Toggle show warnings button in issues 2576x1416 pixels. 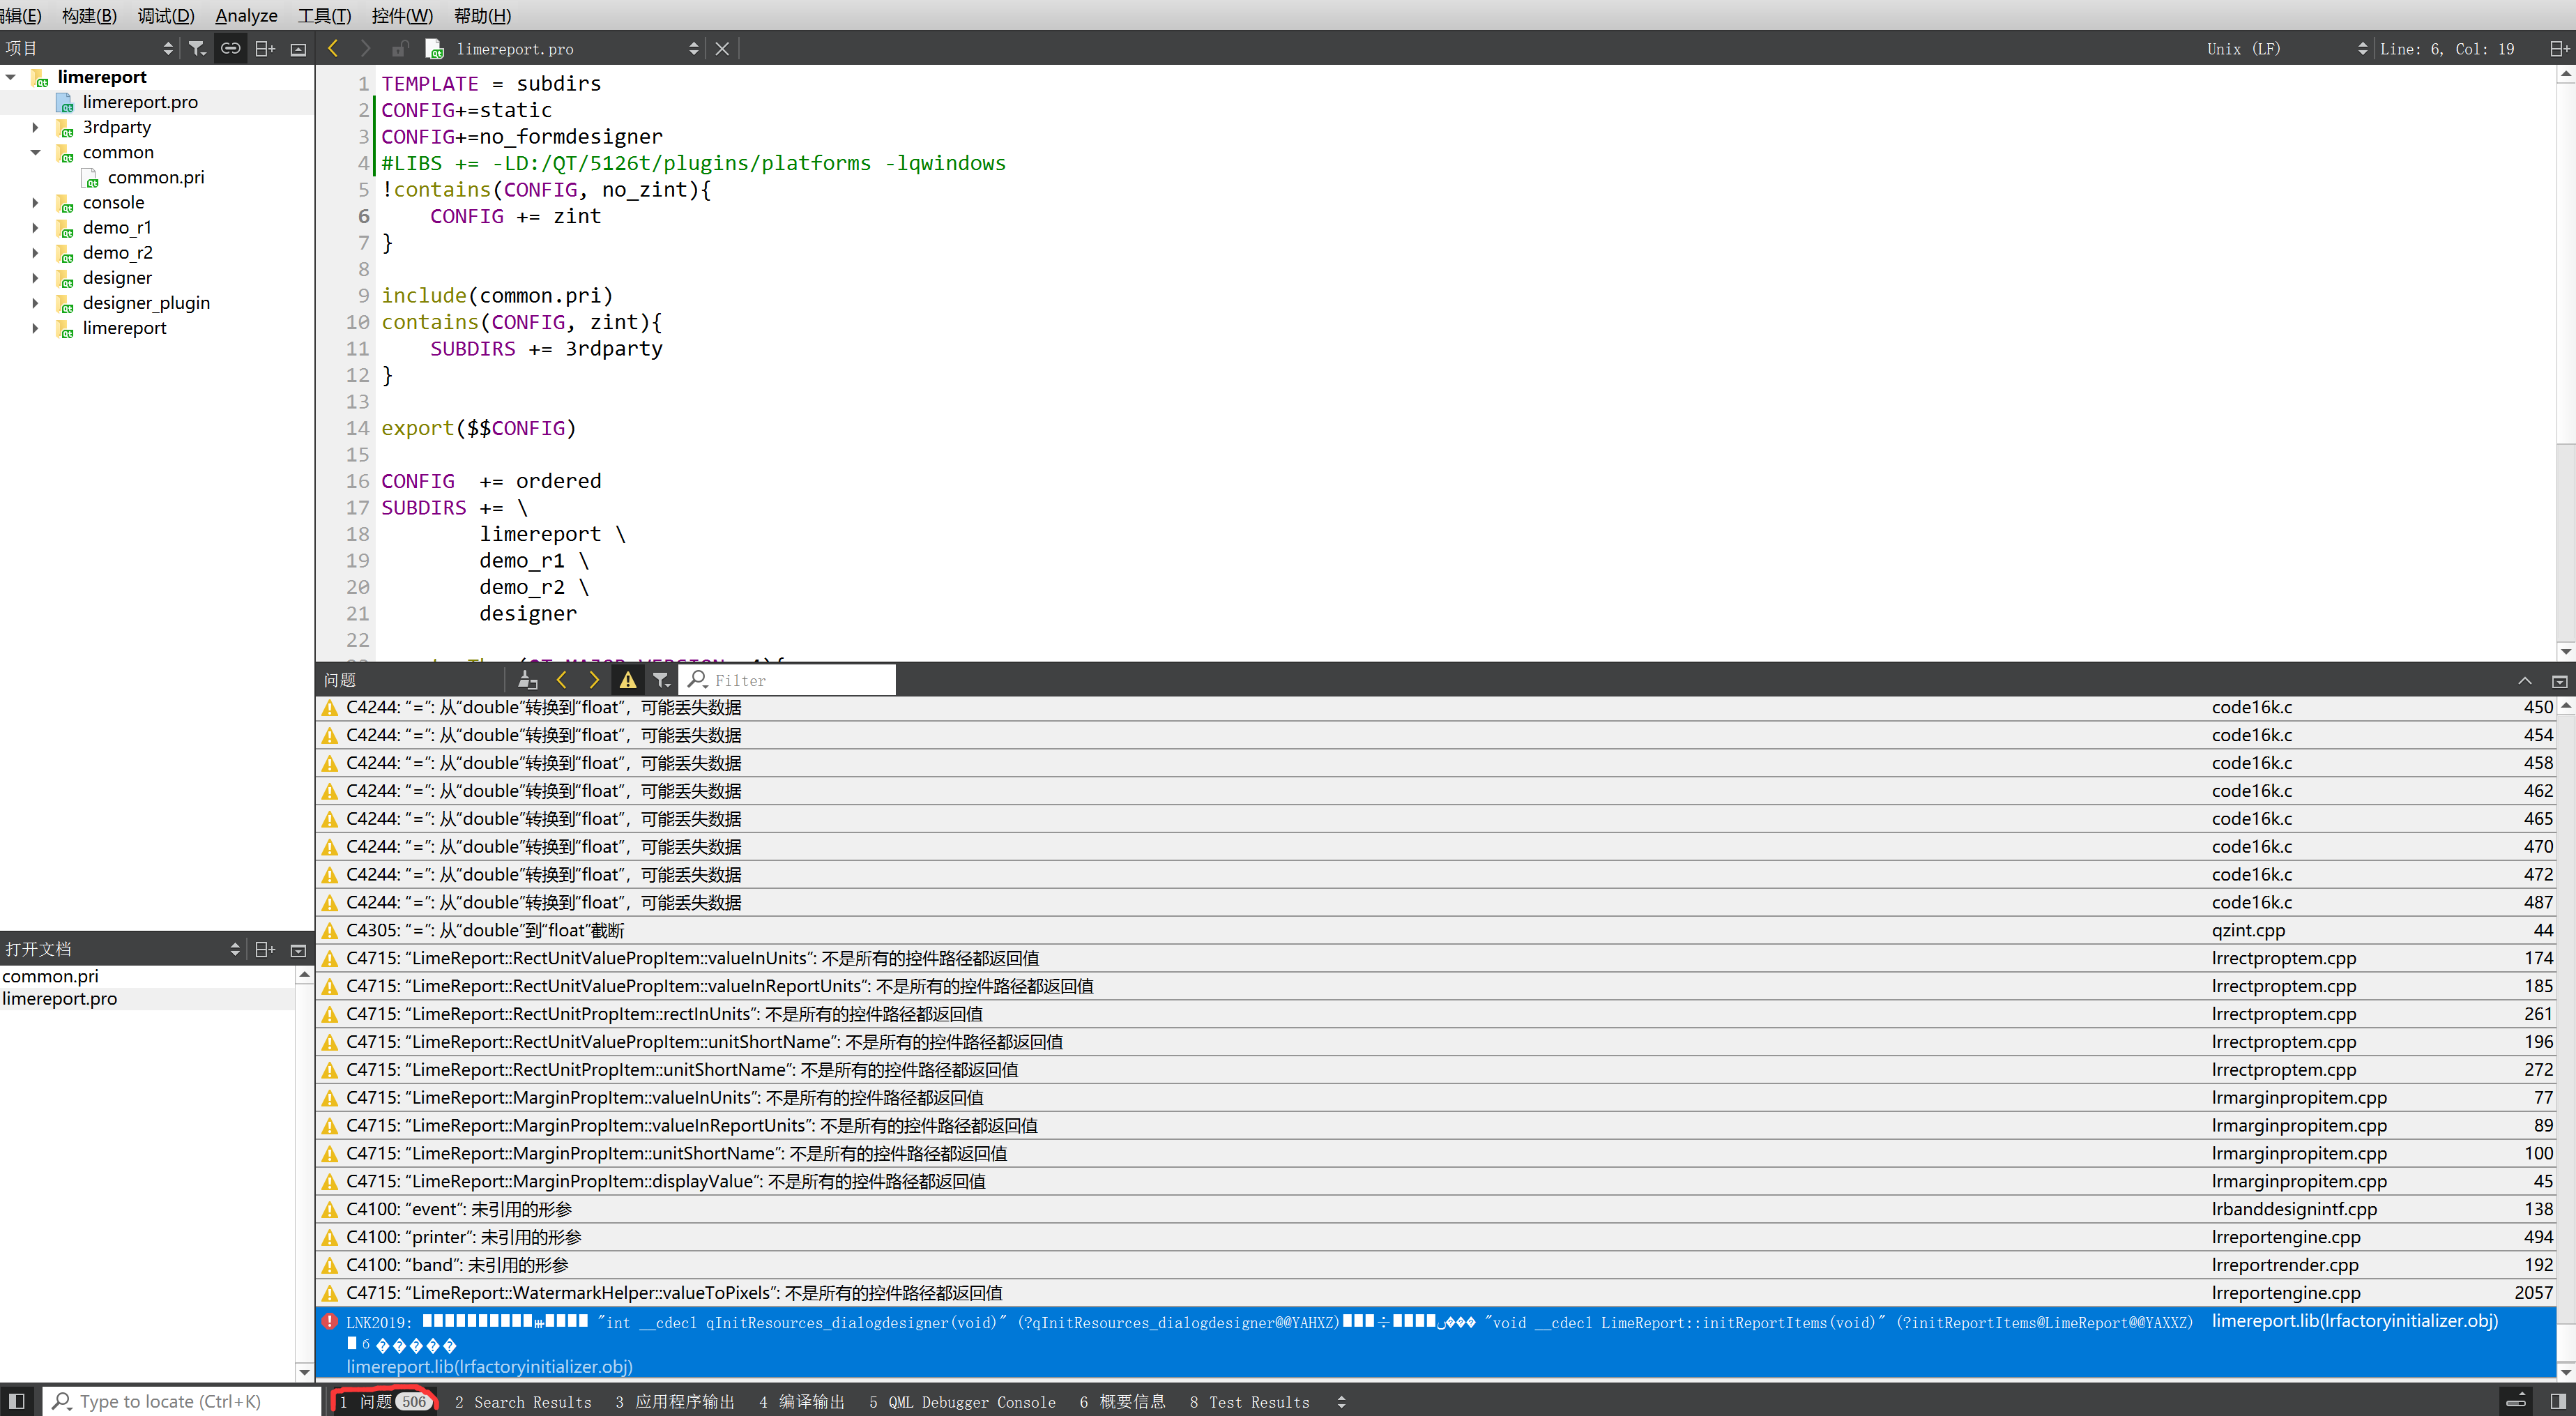pyautogui.click(x=628, y=680)
